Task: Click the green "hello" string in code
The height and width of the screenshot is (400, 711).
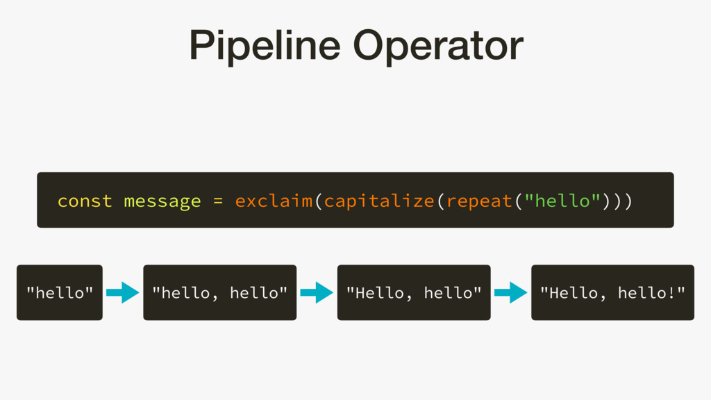Action: 562,201
